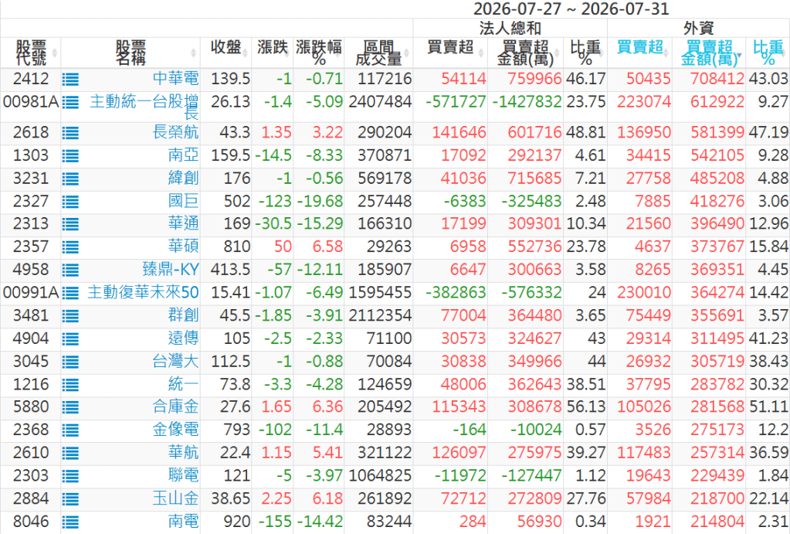The height and width of the screenshot is (534, 790).
Task: Sort by 外資 比重% column header
Action: (768, 53)
